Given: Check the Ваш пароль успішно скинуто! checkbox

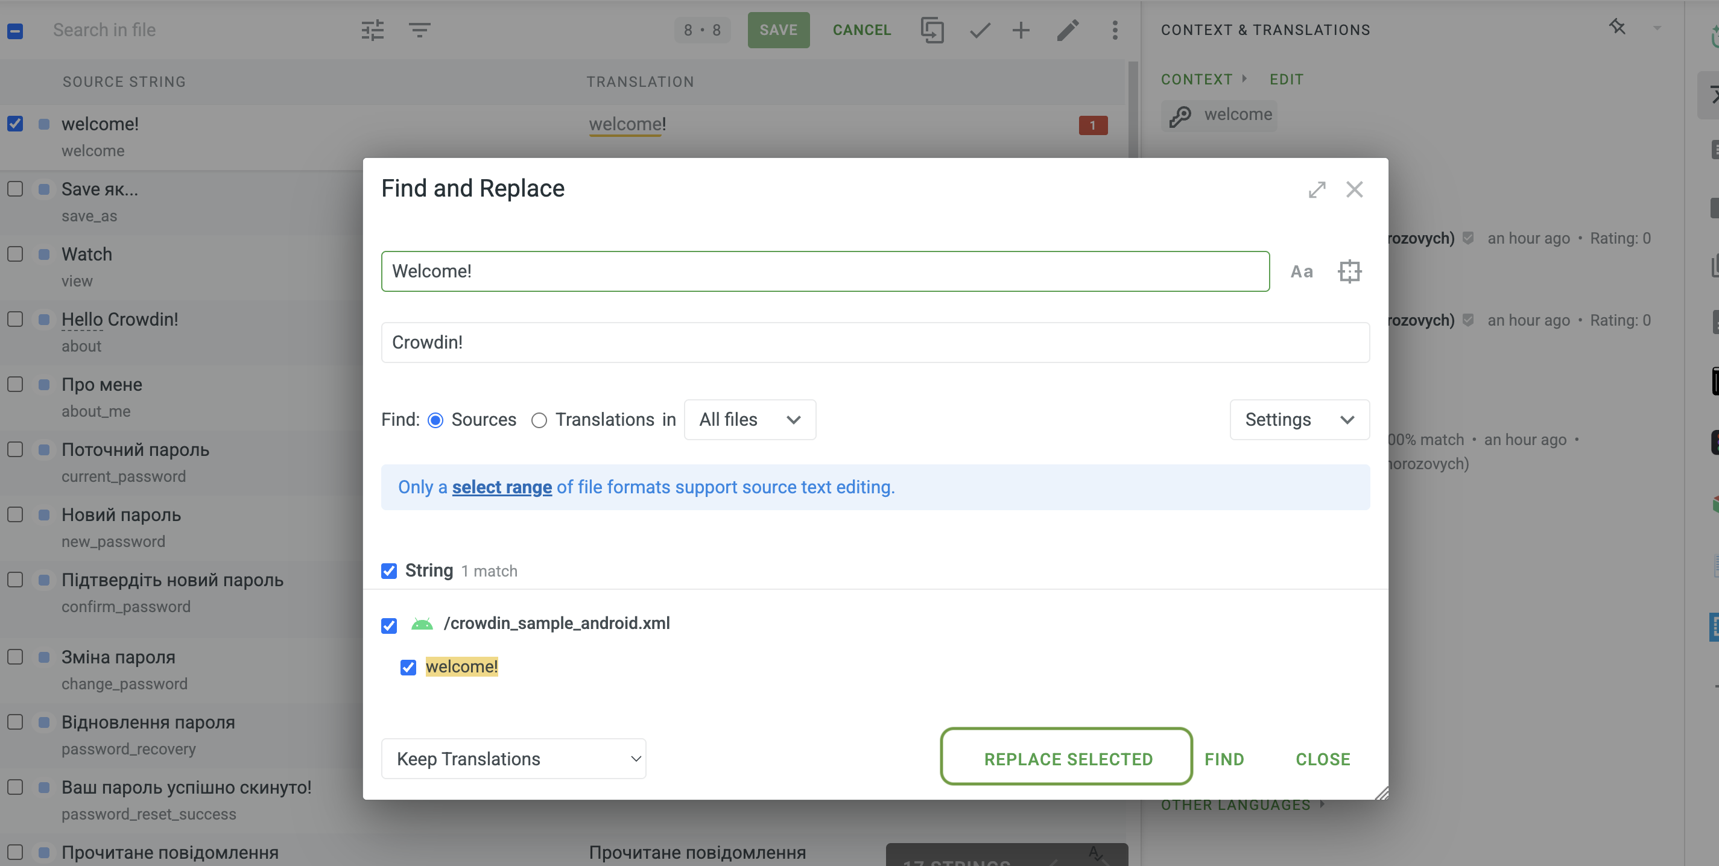Looking at the screenshot, I should tap(15, 787).
